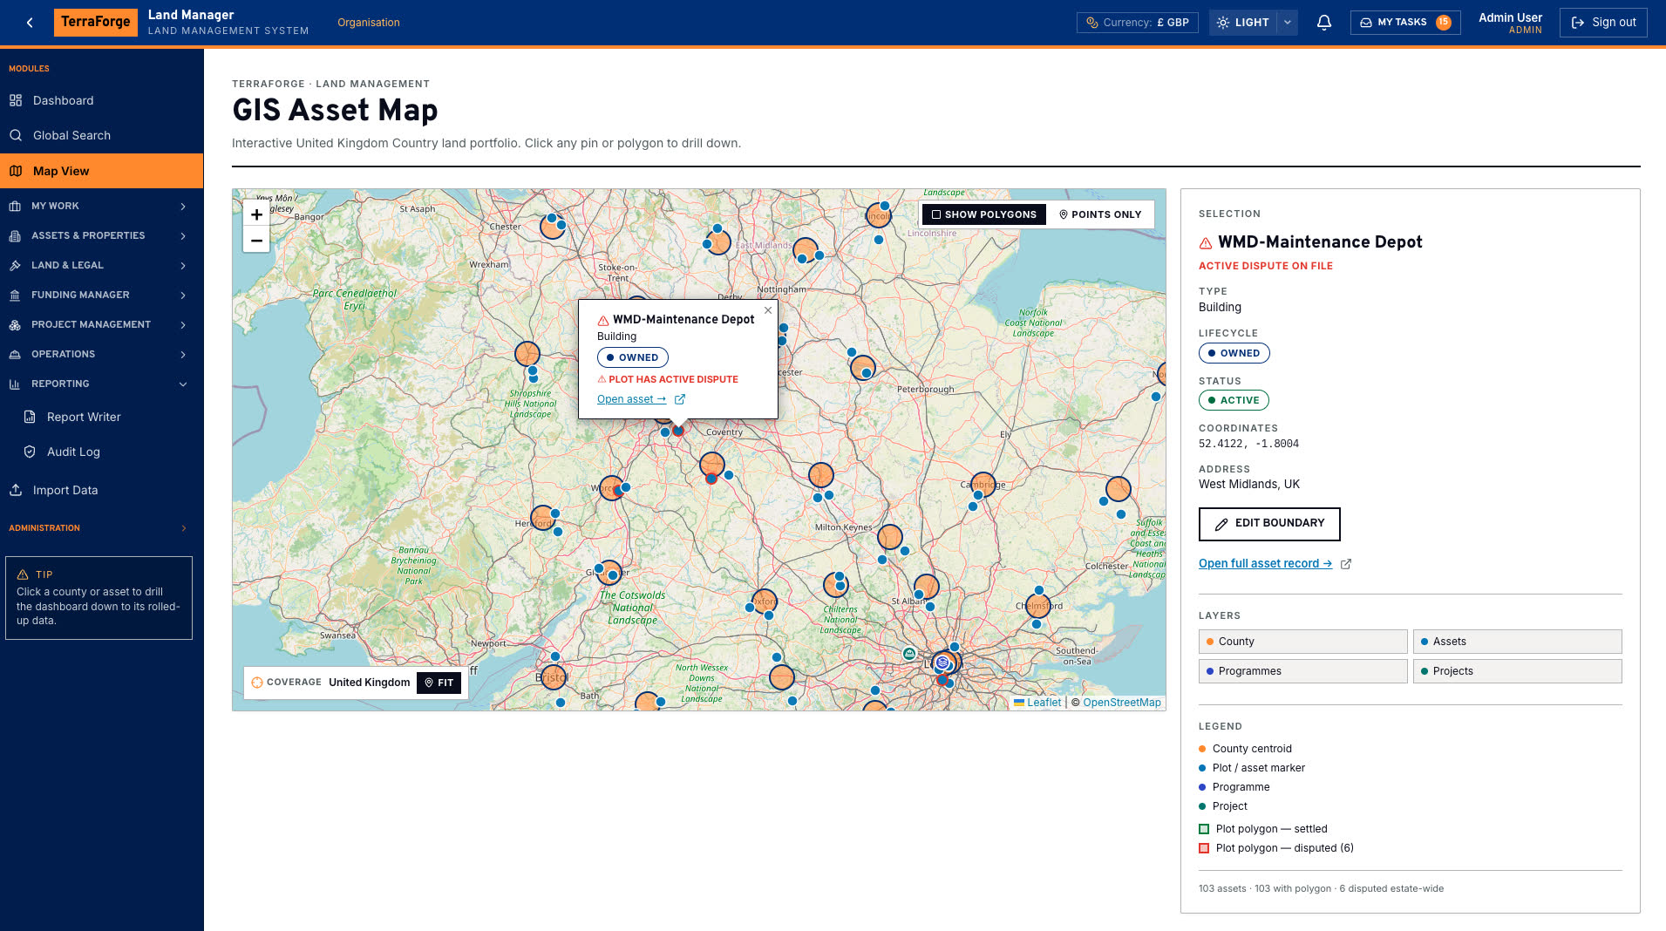This screenshot has height=931, width=1666.
Task: Open Currency GBP selector
Action: click(x=1138, y=23)
